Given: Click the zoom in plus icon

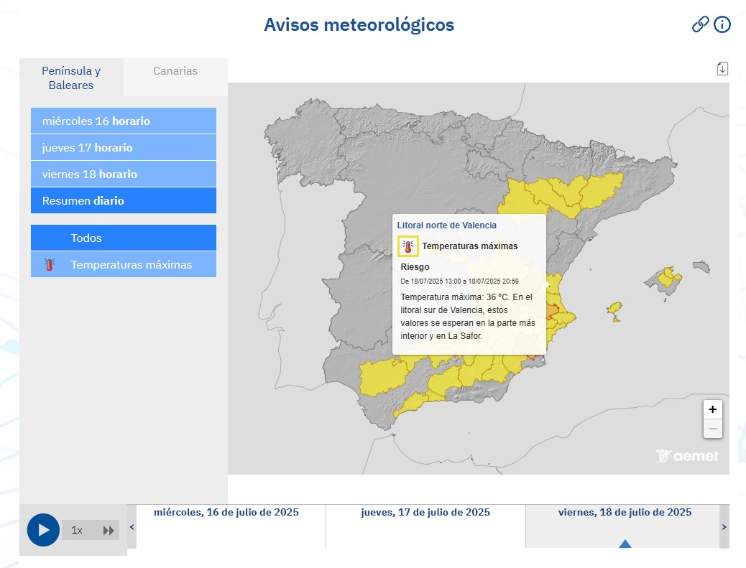Looking at the screenshot, I should point(712,409).
